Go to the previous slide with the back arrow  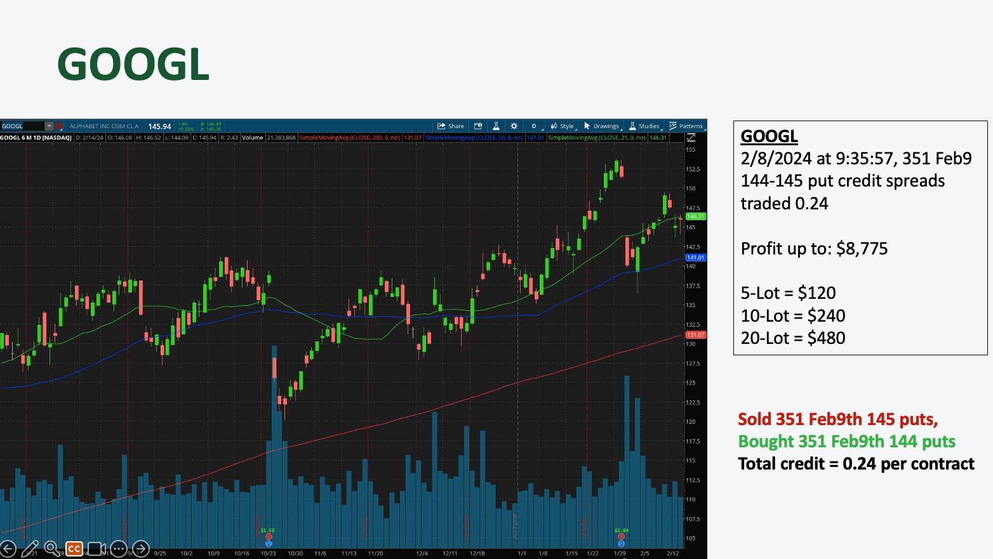8,548
